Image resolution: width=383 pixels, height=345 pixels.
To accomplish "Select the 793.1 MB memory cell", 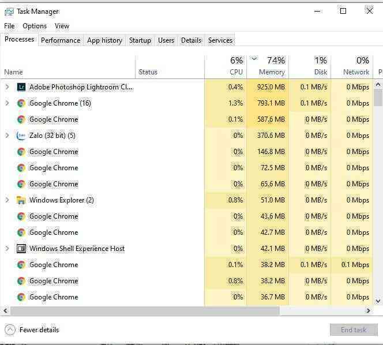I will coord(268,103).
